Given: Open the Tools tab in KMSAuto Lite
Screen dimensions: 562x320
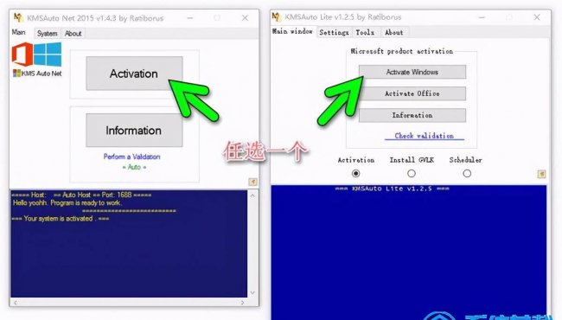Looking at the screenshot, I should 365,32.
